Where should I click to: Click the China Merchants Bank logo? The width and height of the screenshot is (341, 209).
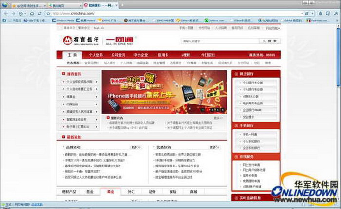pos(81,41)
